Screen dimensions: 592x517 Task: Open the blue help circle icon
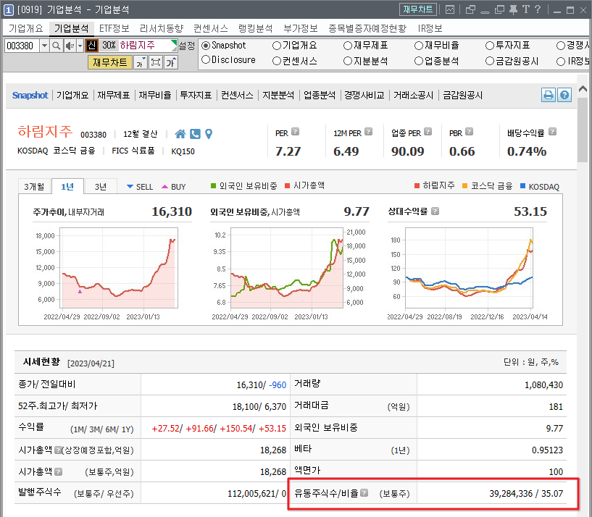[564, 95]
